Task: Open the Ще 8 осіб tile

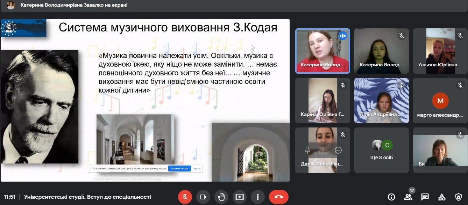Action: (x=381, y=150)
